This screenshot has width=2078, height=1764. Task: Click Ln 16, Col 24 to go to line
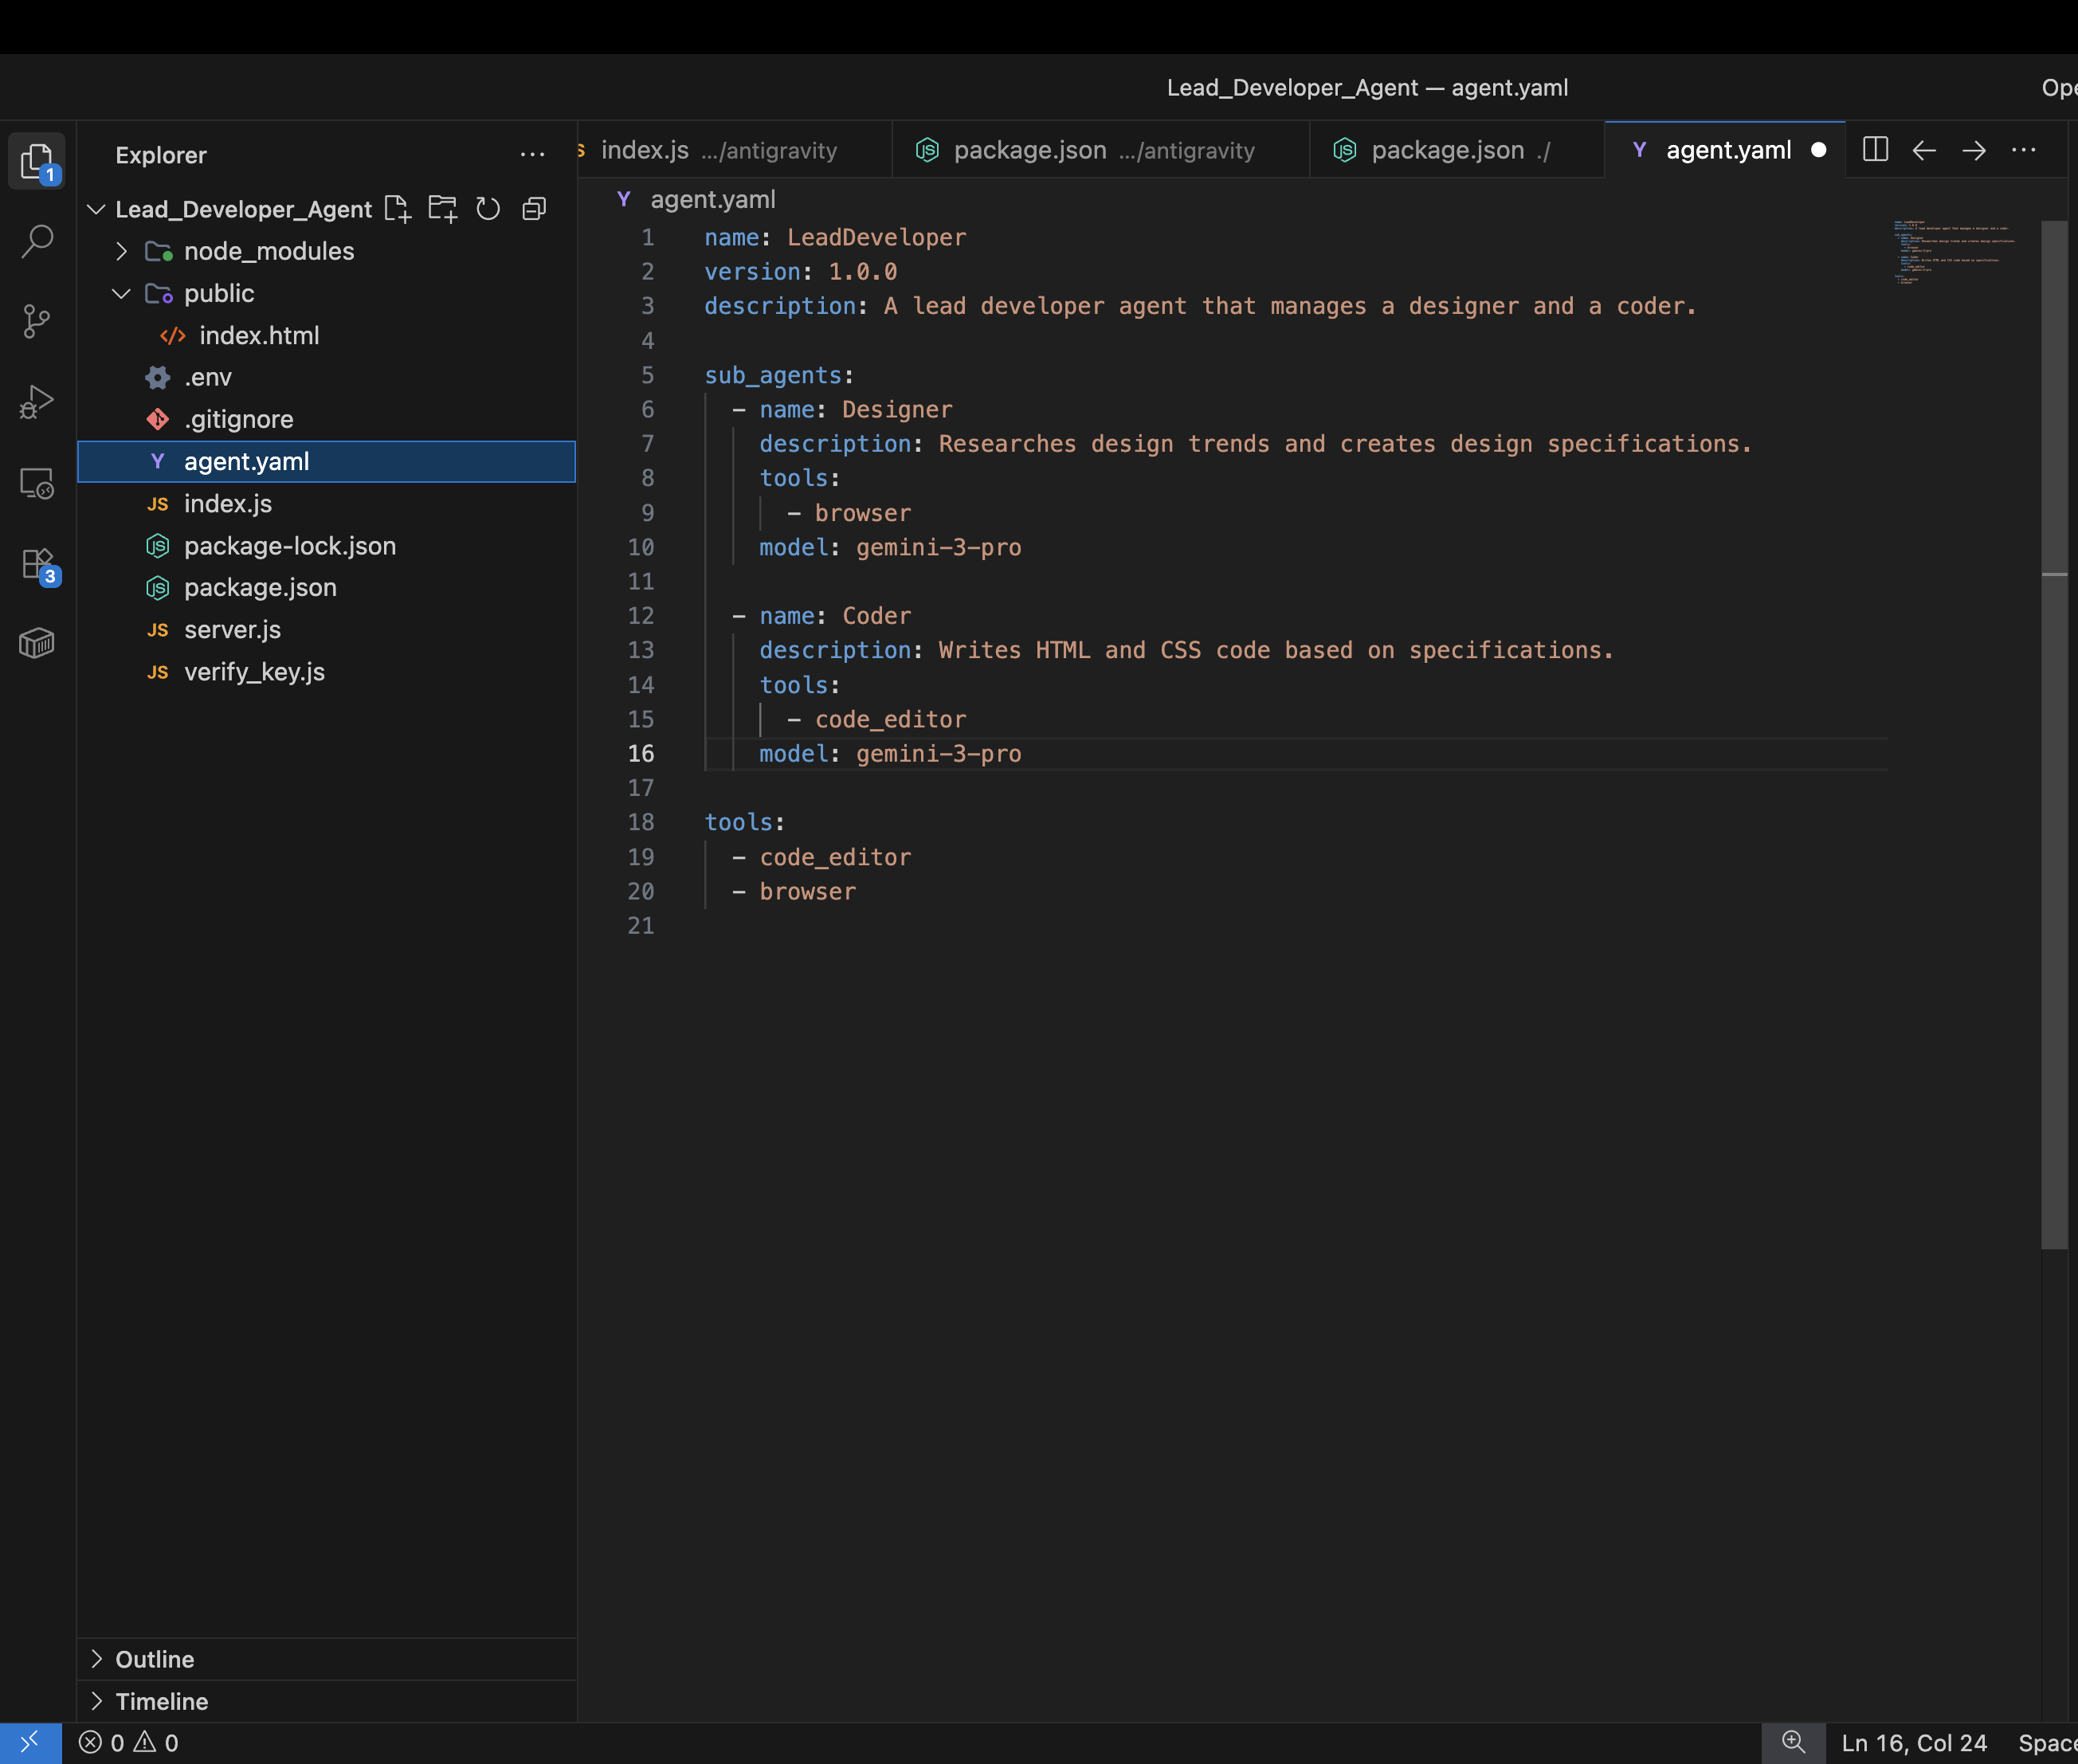click(x=1916, y=1742)
